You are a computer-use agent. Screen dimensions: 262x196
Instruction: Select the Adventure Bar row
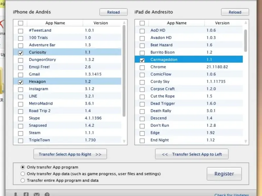pos(67,45)
